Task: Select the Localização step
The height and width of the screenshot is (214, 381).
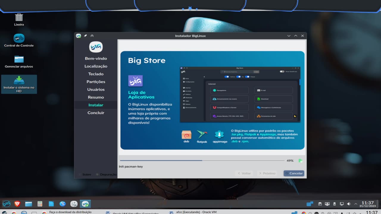Action: coord(96,66)
